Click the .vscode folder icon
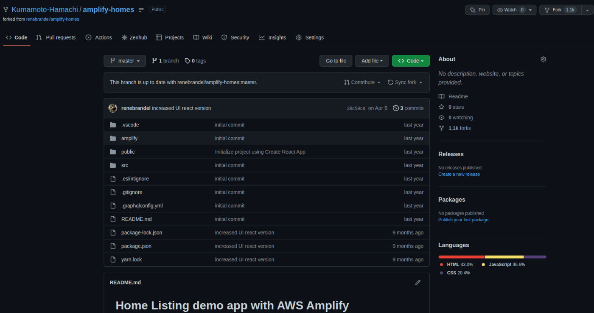The width and height of the screenshot is (594, 313). click(113, 125)
